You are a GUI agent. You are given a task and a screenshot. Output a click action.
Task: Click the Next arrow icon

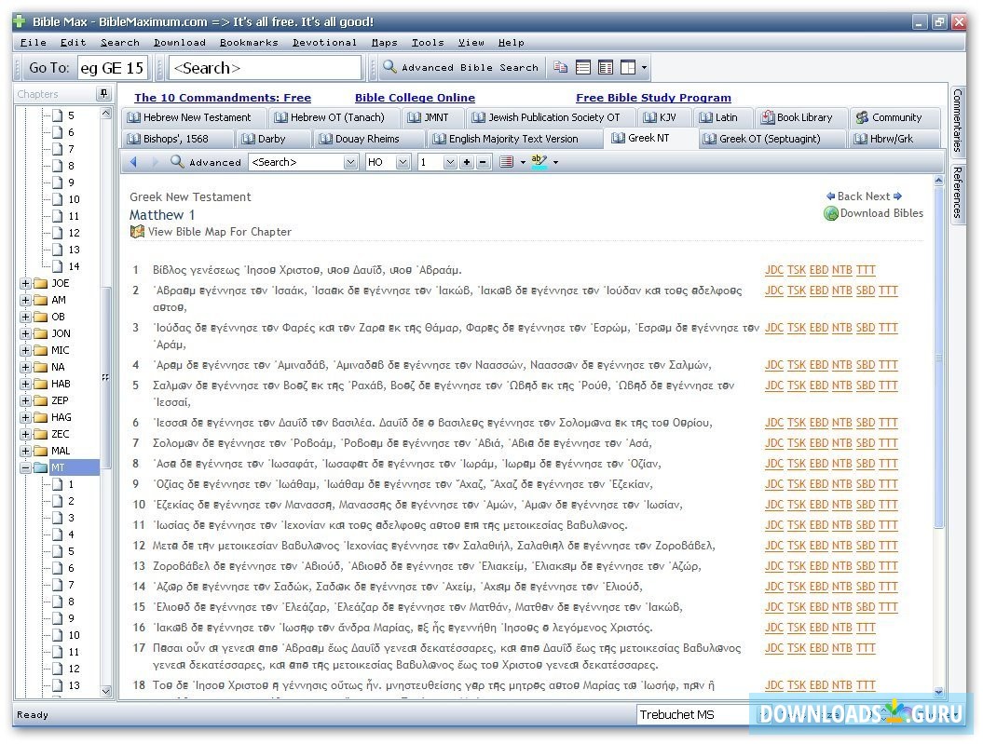point(897,196)
